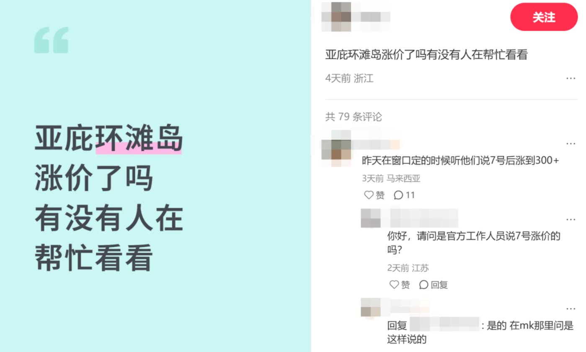Open avatar of the mk replier
The image size is (586, 352).
(x=371, y=309)
